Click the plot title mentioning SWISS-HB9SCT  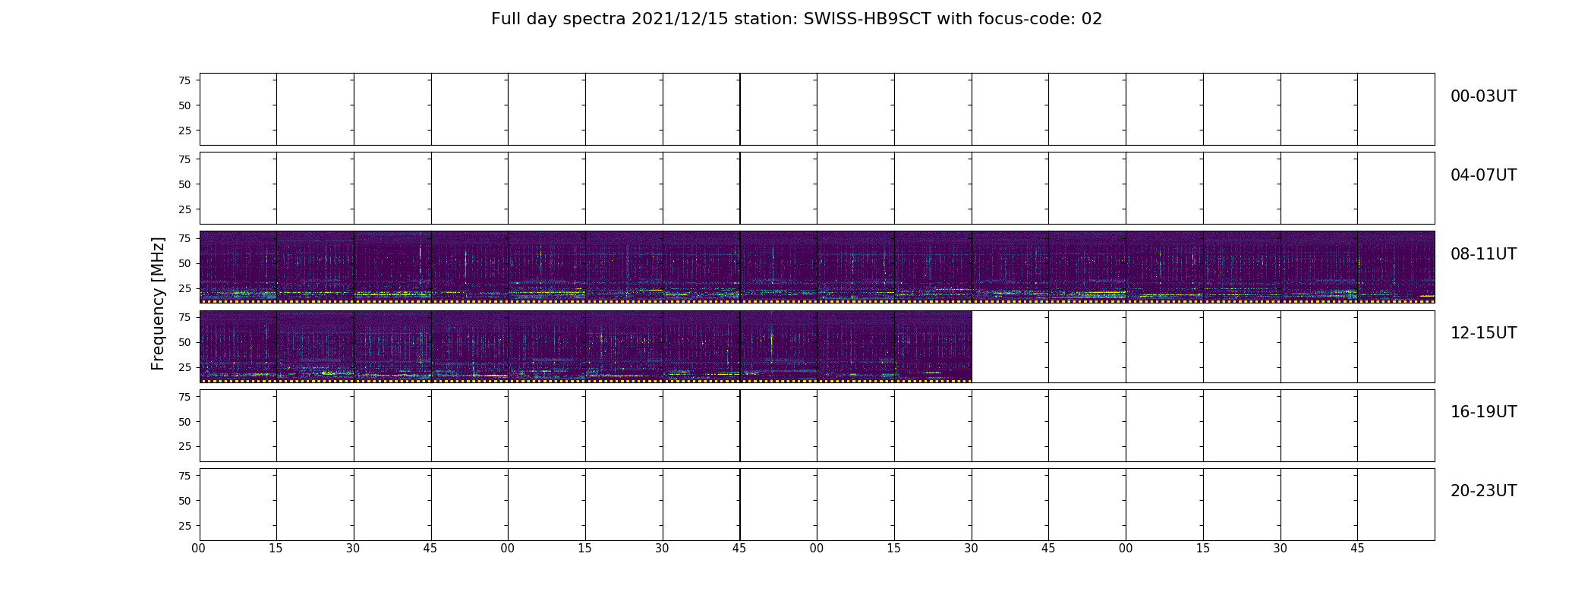[796, 19]
